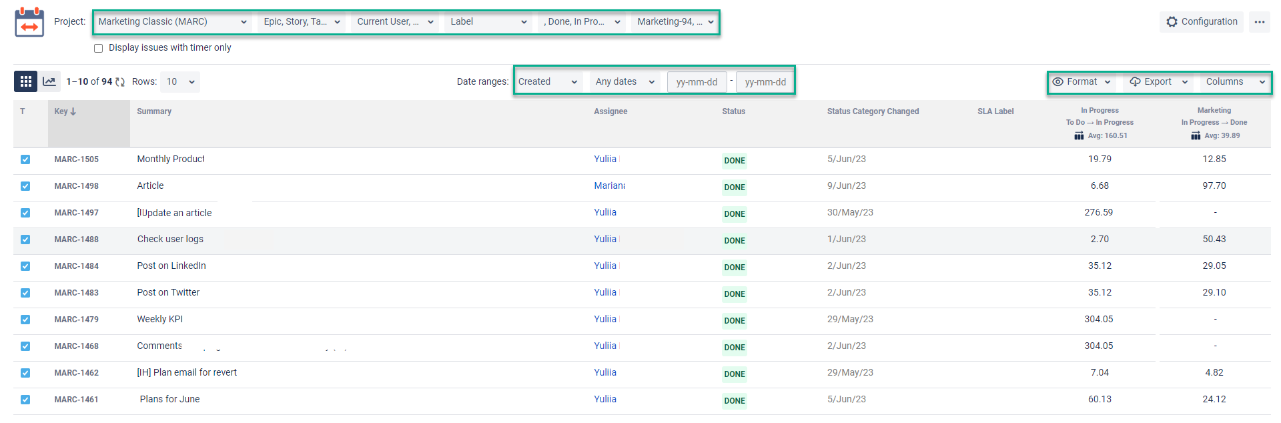Screen dimensions: 1281x423
Task: Open the Current User assignee dropdown
Action: [396, 22]
